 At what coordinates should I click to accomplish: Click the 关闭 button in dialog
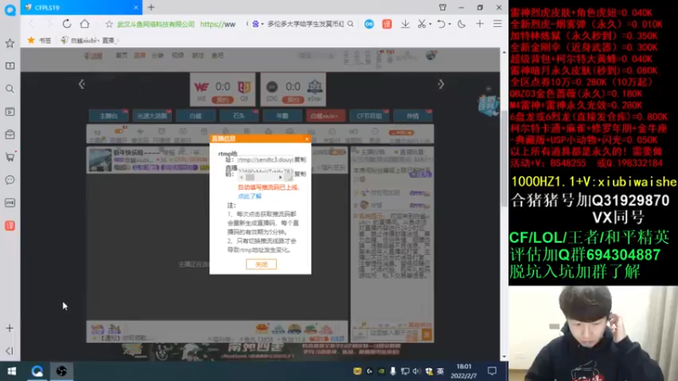261,264
